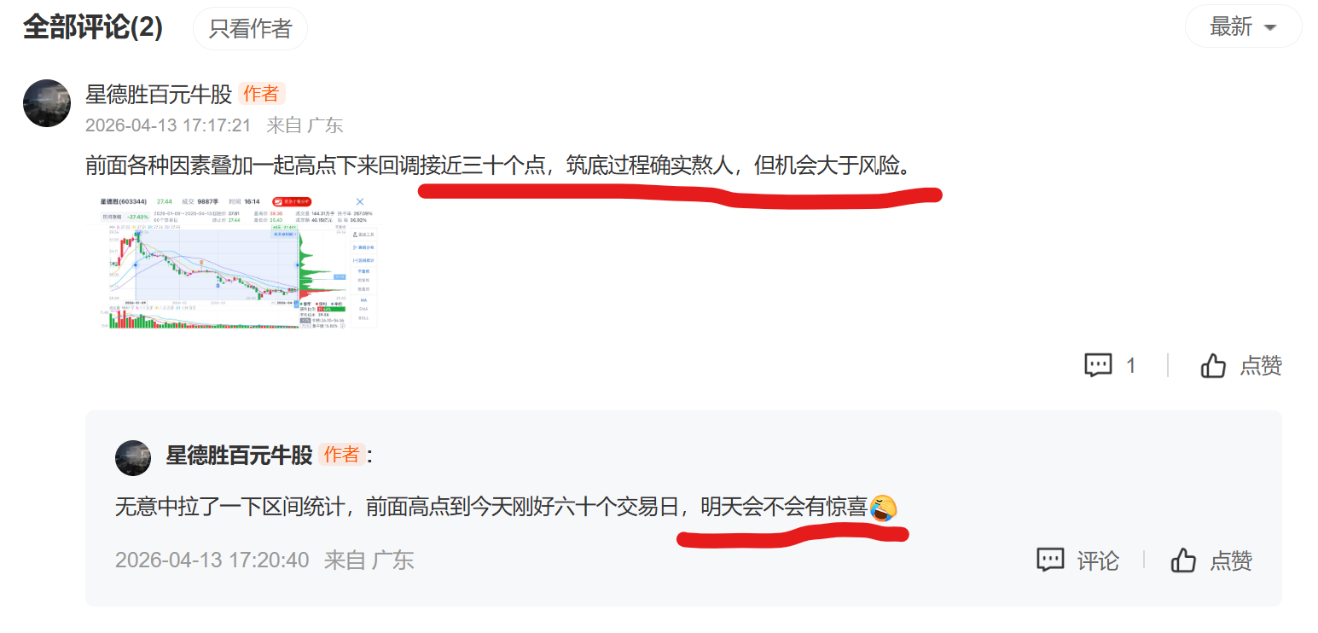Image resolution: width=1318 pixels, height=633 pixels.
Task: Open the 最新 sort dropdown
Action: (1243, 27)
